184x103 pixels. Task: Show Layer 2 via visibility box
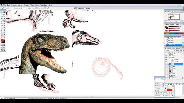pos(166,66)
